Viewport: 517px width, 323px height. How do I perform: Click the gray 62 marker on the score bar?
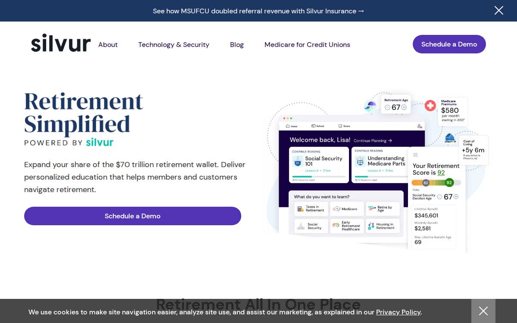point(426,183)
